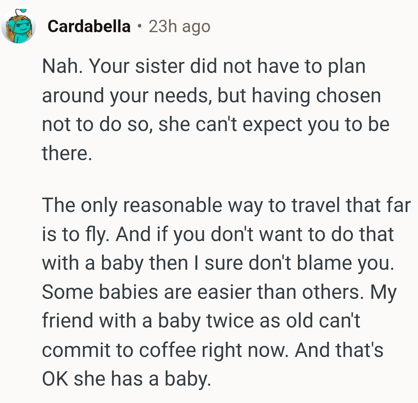Click the line "The only reasonable way to travel that far"
Viewport: 418px width, 403px height.
coord(226,205)
